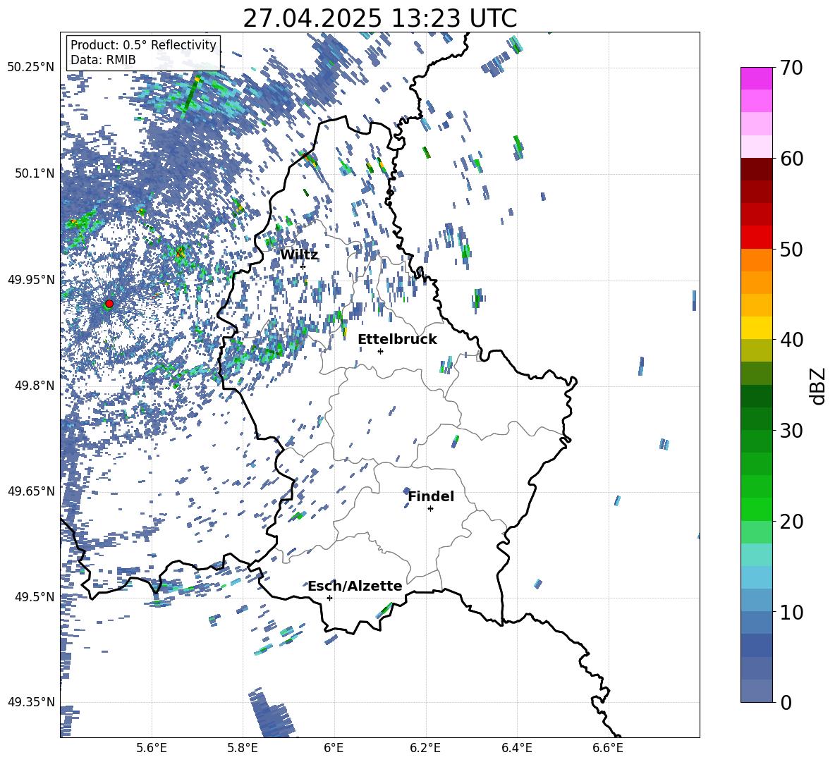Screen dimensions: 835x762
Task: Click the 49.65°N latitude label
Action: [31, 491]
